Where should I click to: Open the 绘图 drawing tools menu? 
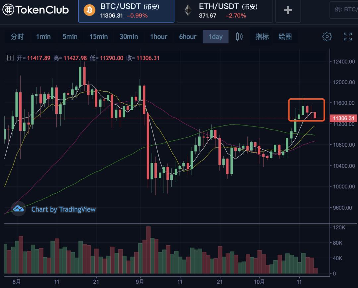(x=285, y=36)
